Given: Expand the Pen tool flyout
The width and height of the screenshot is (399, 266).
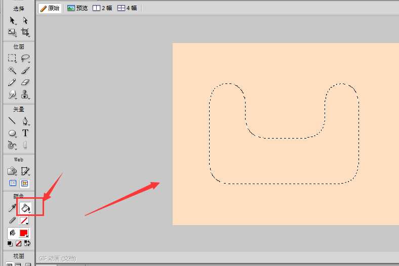Looking at the screenshot, I should pos(29,124).
